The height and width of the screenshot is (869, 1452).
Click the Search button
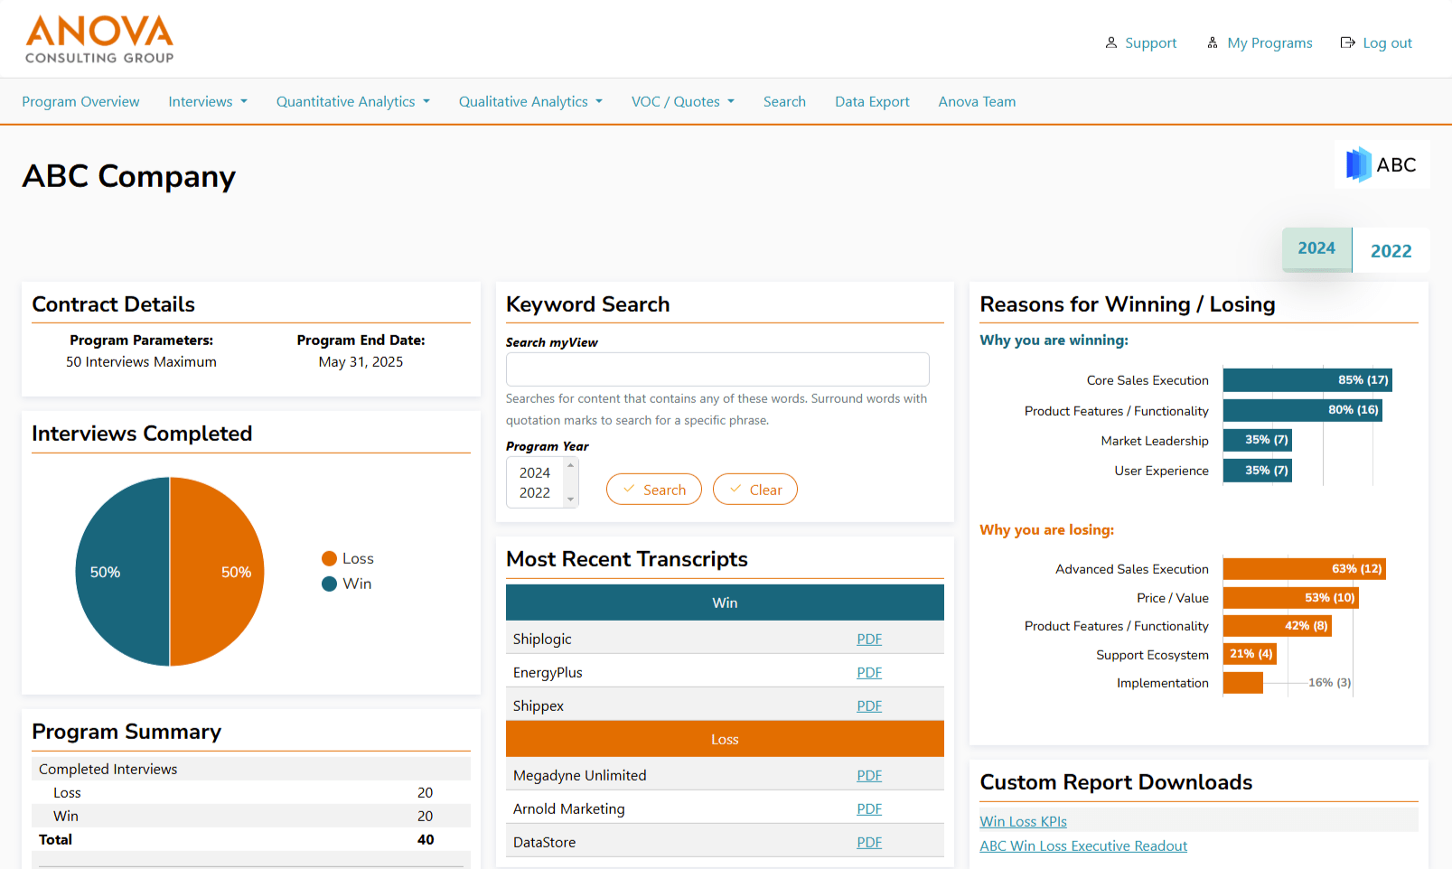coord(654,490)
